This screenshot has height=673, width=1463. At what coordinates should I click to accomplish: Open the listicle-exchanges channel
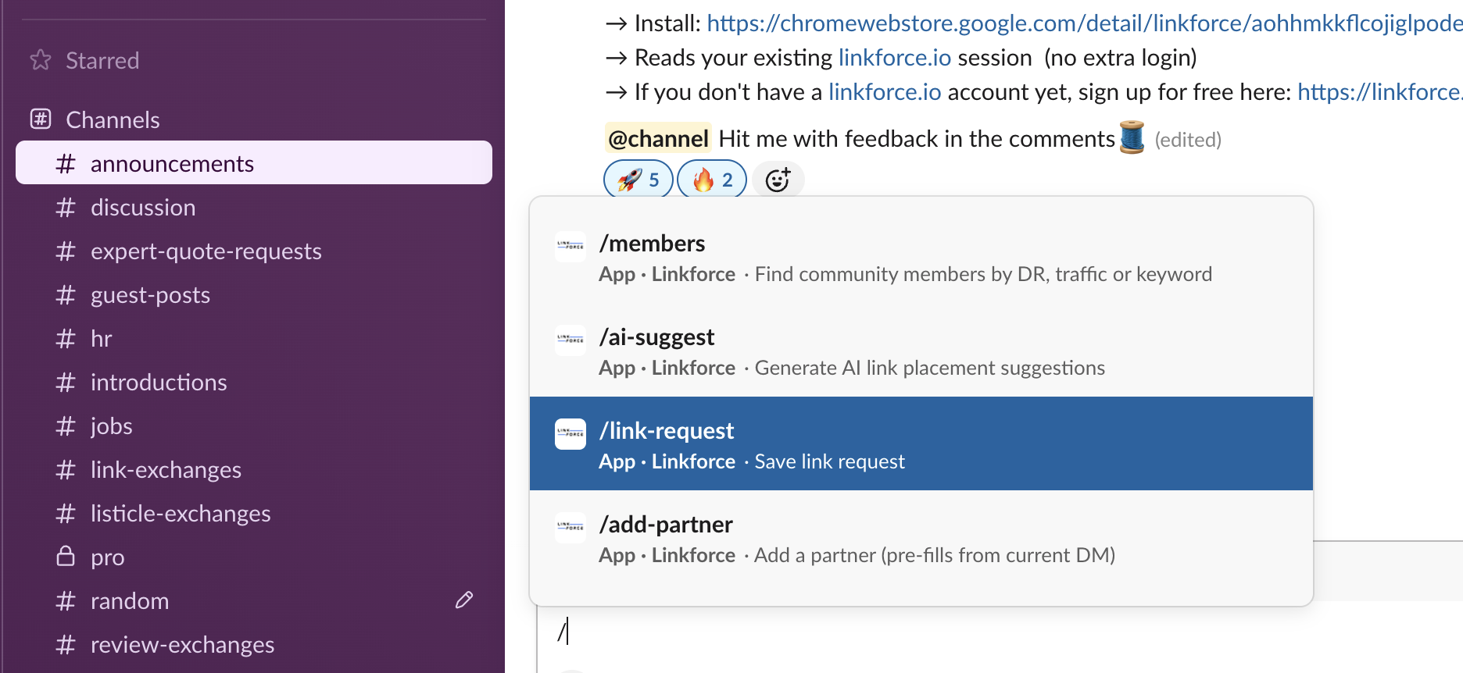coord(254,514)
